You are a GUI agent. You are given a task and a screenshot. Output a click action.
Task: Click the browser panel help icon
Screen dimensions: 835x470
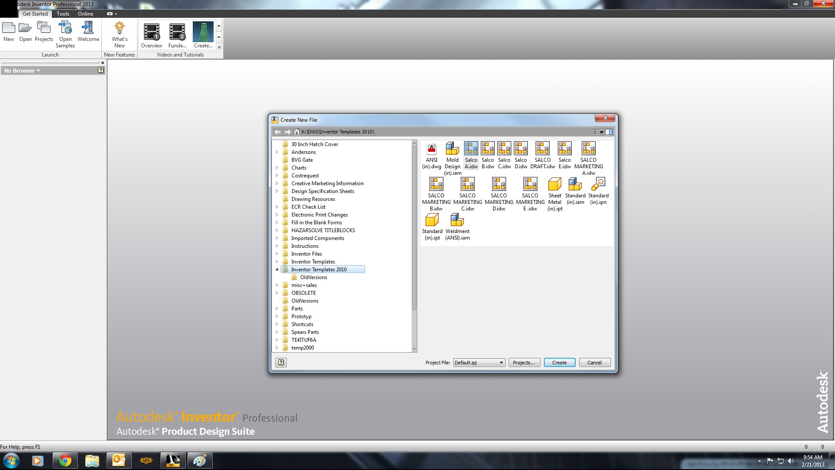[101, 70]
